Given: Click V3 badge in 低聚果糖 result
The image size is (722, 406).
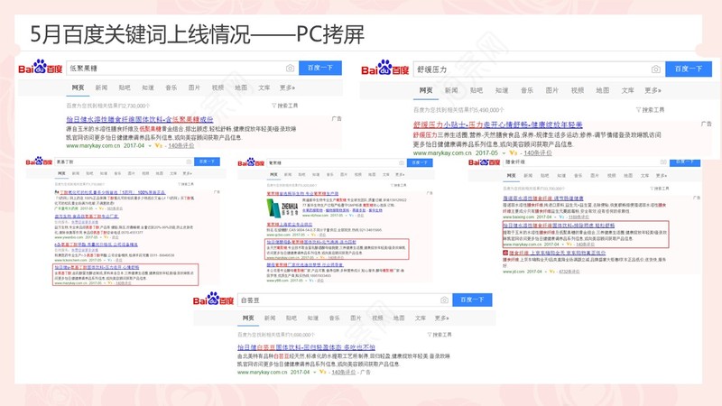Looking at the screenshot, I should (159, 145).
